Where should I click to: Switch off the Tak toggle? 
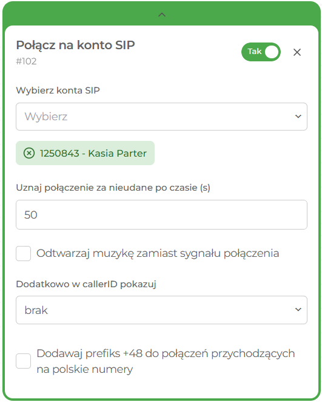pyautogui.click(x=261, y=52)
